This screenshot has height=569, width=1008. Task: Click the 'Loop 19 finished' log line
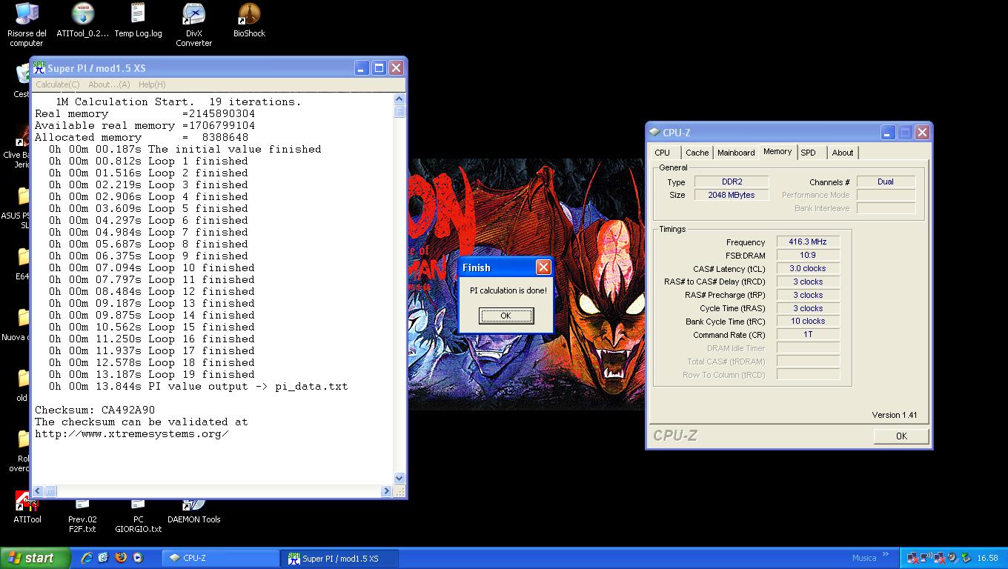152,374
